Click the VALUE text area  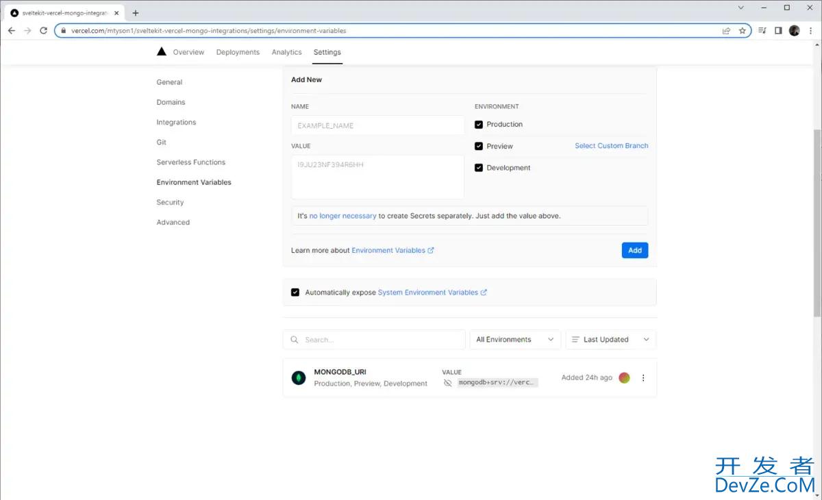tap(378, 177)
